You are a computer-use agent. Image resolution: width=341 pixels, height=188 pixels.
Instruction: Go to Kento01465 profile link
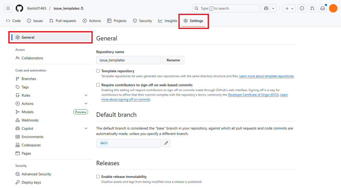pyautogui.click(x=37, y=8)
